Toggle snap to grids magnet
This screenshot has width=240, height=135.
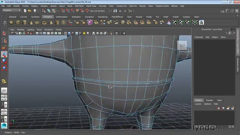(63, 11)
